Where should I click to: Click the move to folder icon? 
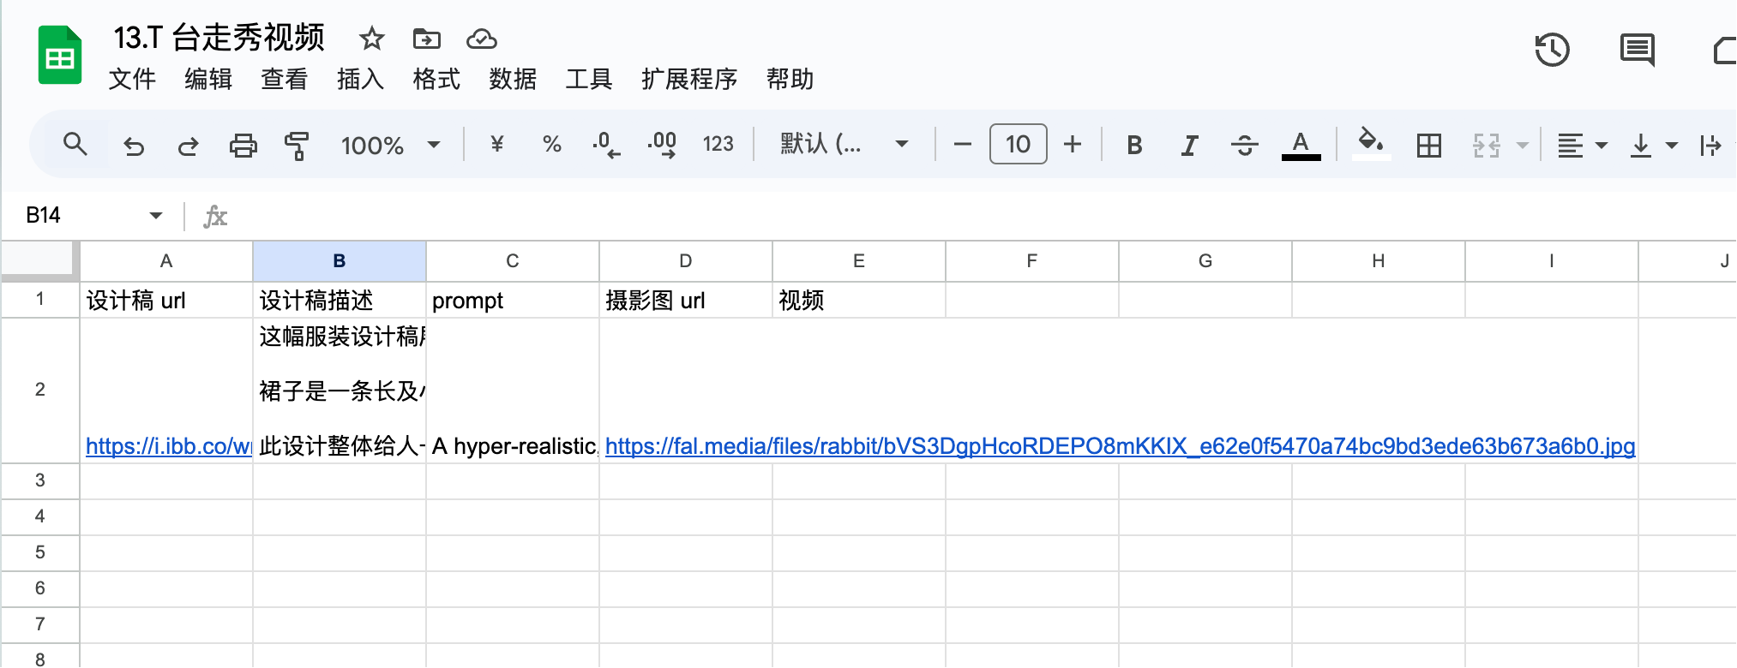426,39
